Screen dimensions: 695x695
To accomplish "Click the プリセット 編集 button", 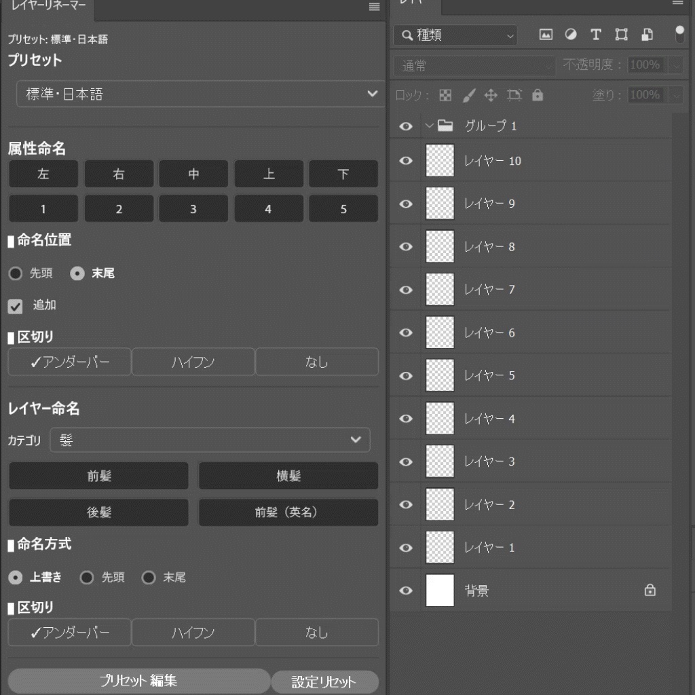I will [138, 681].
